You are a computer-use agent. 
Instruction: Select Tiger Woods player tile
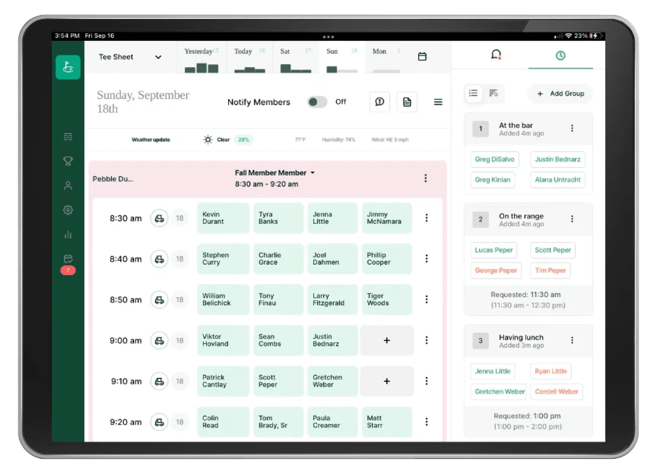[386, 299]
